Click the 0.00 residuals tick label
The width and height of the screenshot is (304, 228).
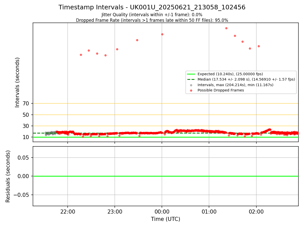[24, 176]
